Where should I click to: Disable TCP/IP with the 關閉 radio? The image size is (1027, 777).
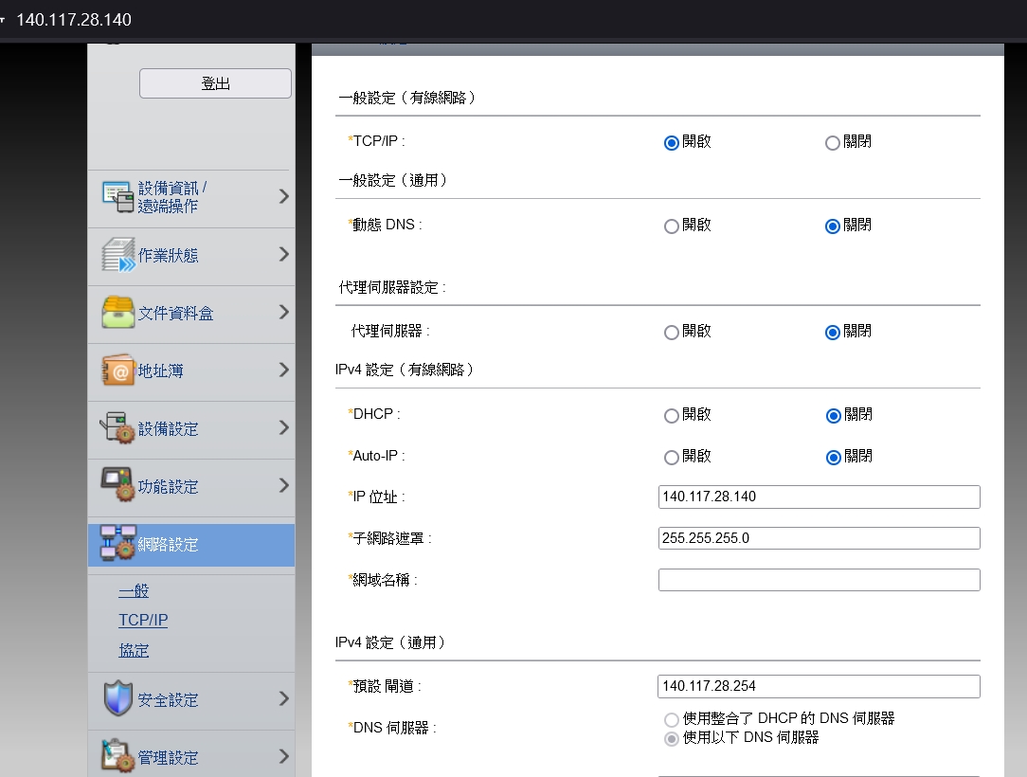pos(832,143)
